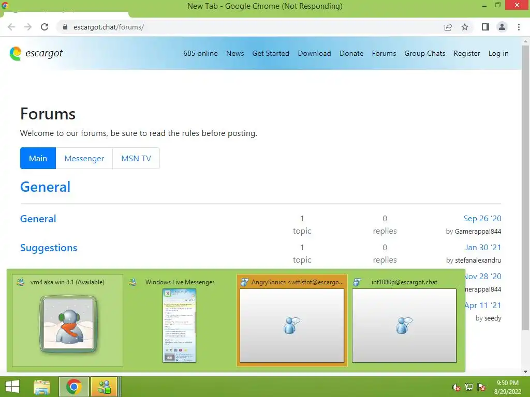The width and height of the screenshot is (530, 397).
Task: Click the 685 online link
Action: click(x=200, y=53)
